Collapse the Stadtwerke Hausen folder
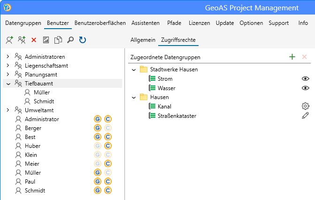 point(134,70)
